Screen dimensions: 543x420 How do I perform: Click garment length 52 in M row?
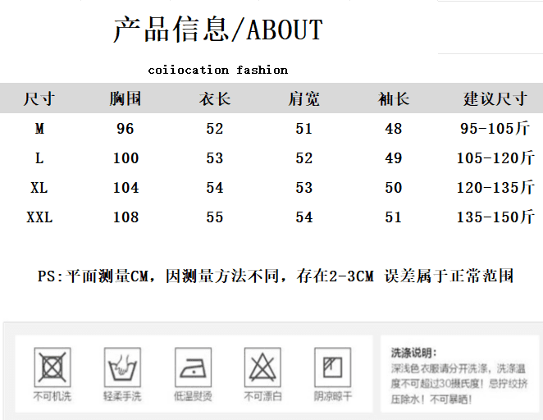click(x=215, y=129)
